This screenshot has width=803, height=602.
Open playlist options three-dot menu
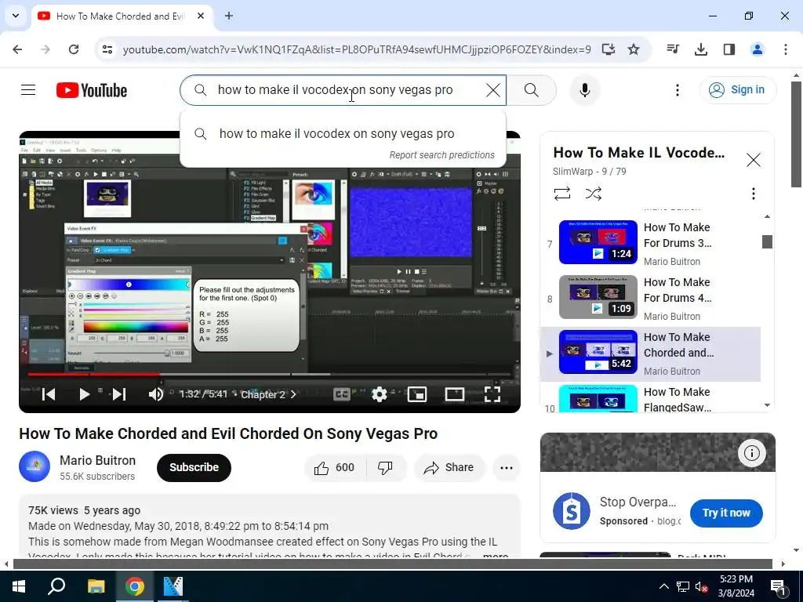coord(753,194)
